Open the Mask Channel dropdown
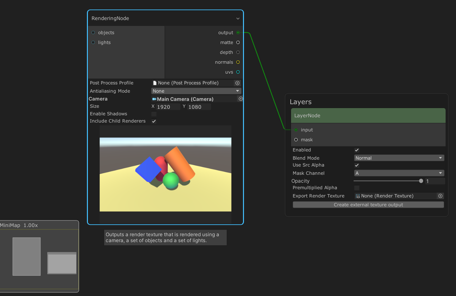 point(399,173)
